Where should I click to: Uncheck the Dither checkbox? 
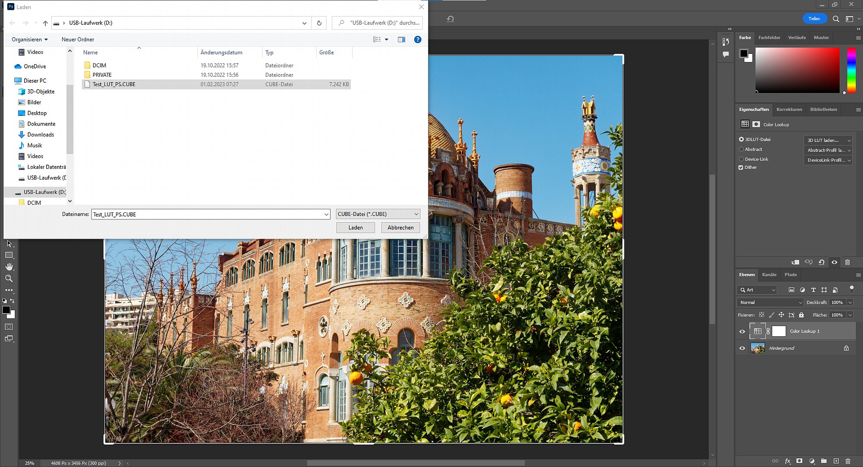pos(741,168)
